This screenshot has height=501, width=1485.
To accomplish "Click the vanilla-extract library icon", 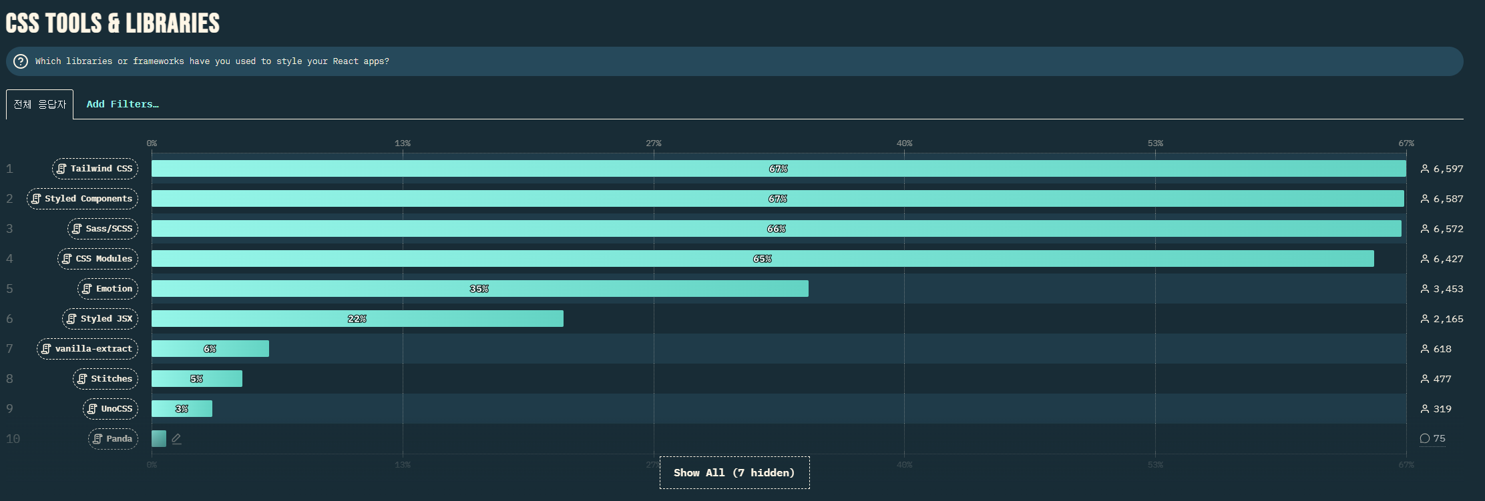I will pos(46,349).
